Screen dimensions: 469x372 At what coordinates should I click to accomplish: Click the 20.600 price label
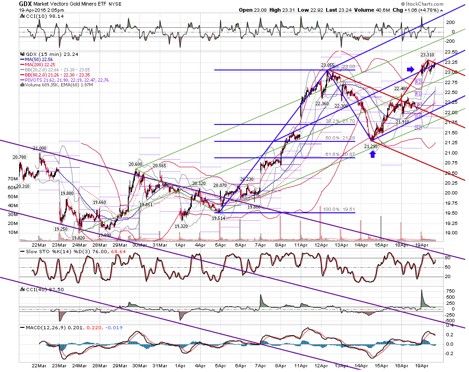click(135, 164)
